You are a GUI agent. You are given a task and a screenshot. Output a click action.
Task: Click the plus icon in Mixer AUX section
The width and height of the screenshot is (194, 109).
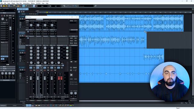coord(28,31)
